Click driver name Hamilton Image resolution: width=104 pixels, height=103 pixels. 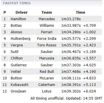(x=18, y=19)
